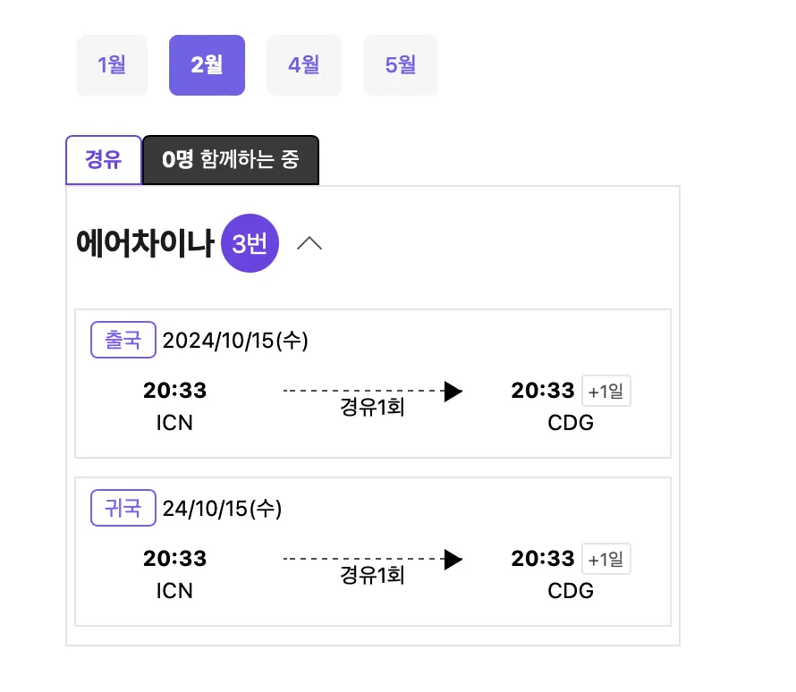Click the purple 3번 circle badge
The width and height of the screenshot is (796, 692).
click(250, 243)
